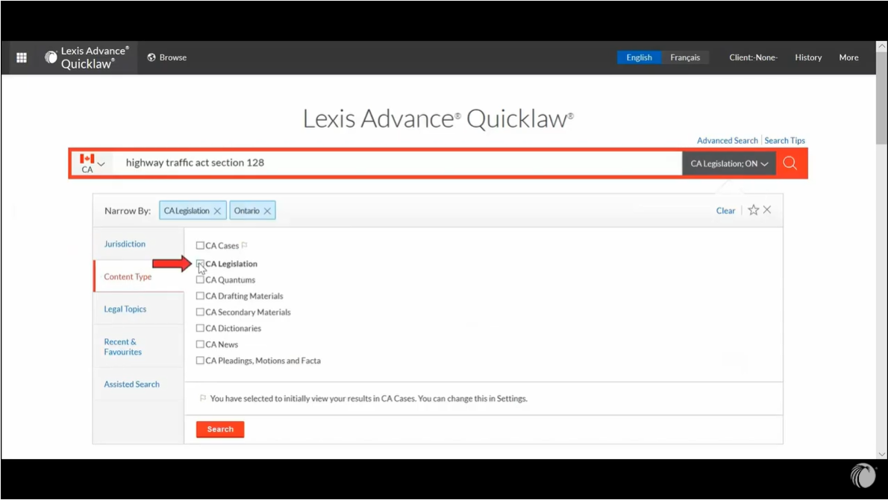
Task: Toggle the CA Legislation checkbox
Action: (200, 264)
